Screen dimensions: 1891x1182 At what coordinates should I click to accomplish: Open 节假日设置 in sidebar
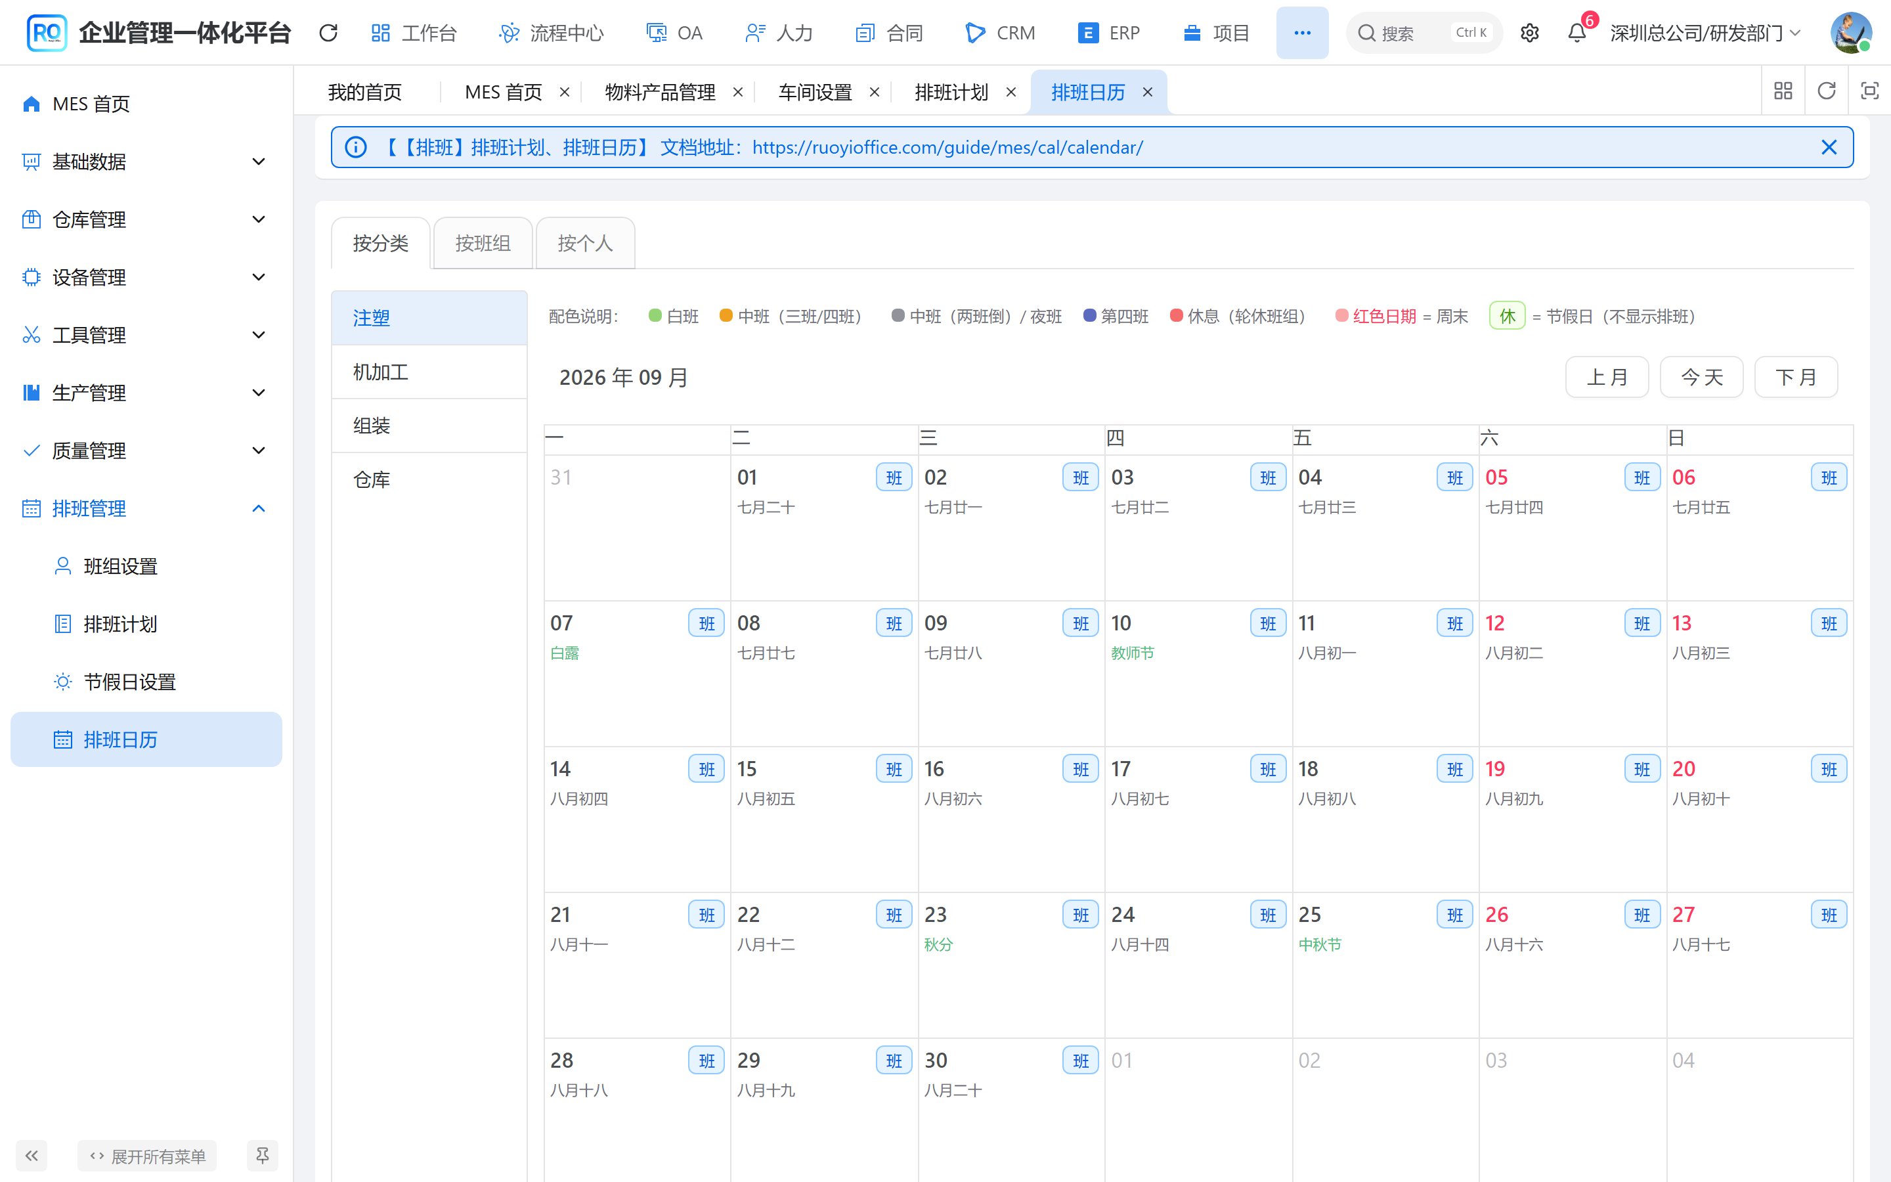[x=146, y=682]
